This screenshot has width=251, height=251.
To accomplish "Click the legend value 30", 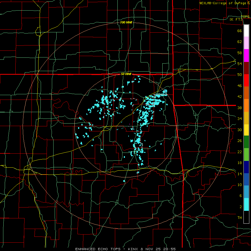I will click(x=240, y=130).
